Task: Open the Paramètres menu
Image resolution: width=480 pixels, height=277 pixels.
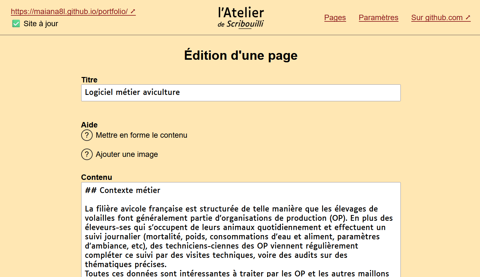Action: (x=378, y=18)
